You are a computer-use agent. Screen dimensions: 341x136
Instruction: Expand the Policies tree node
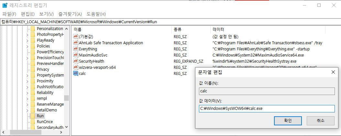27,46
